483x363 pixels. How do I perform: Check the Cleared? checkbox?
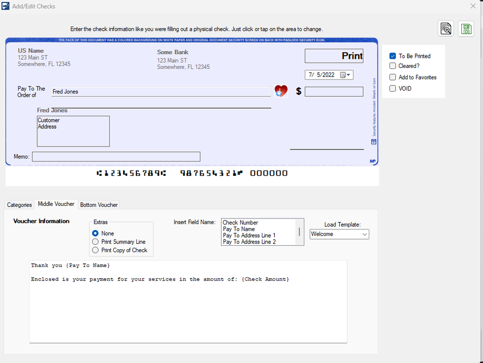392,66
